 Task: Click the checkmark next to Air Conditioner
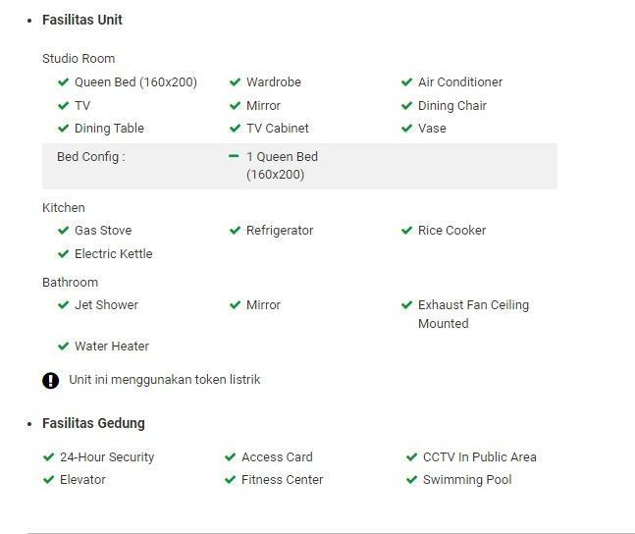pyautogui.click(x=407, y=82)
